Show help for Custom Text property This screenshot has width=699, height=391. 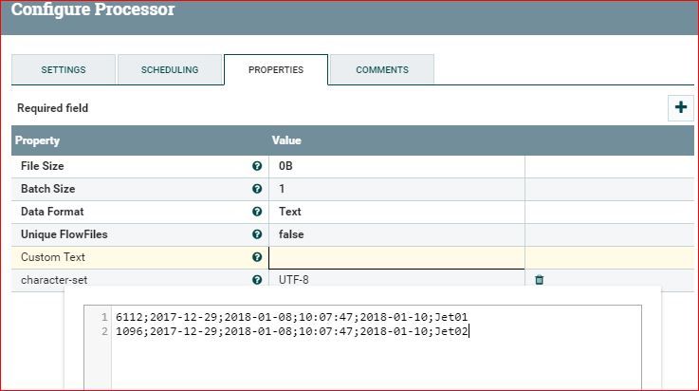[257, 257]
